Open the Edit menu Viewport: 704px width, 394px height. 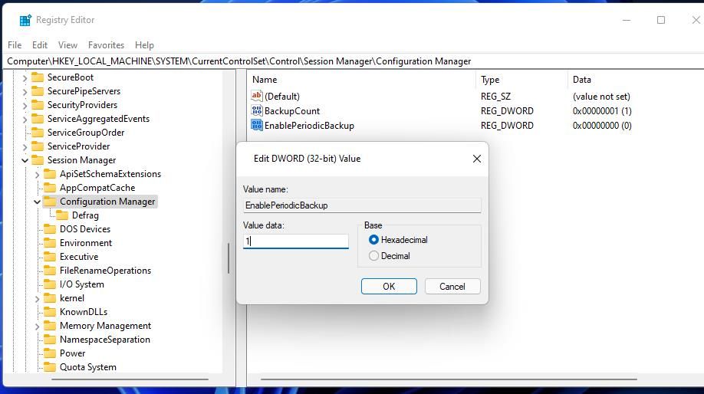click(40, 45)
